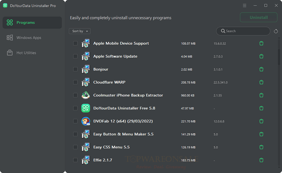Check the box for Apple Mobile Device Support
Viewport: 282px width, 173px height.
[75, 43]
